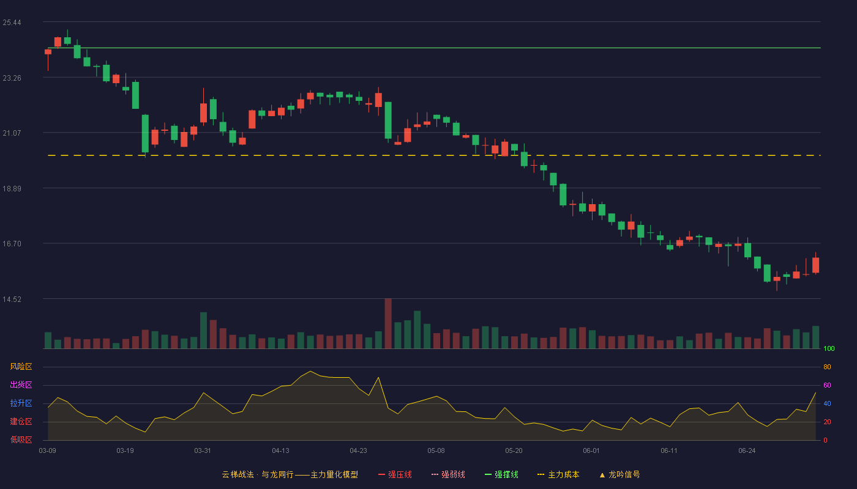Toggle the 主力成本 legend entry

(x=558, y=474)
